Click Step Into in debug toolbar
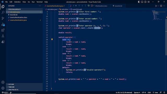The height and width of the screenshot is (94, 167). pos(82,6)
